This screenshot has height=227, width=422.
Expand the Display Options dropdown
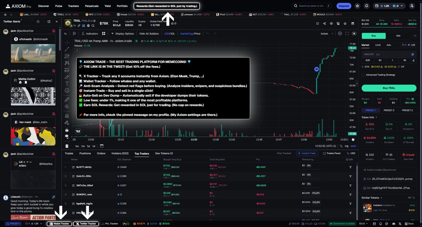coord(122,34)
